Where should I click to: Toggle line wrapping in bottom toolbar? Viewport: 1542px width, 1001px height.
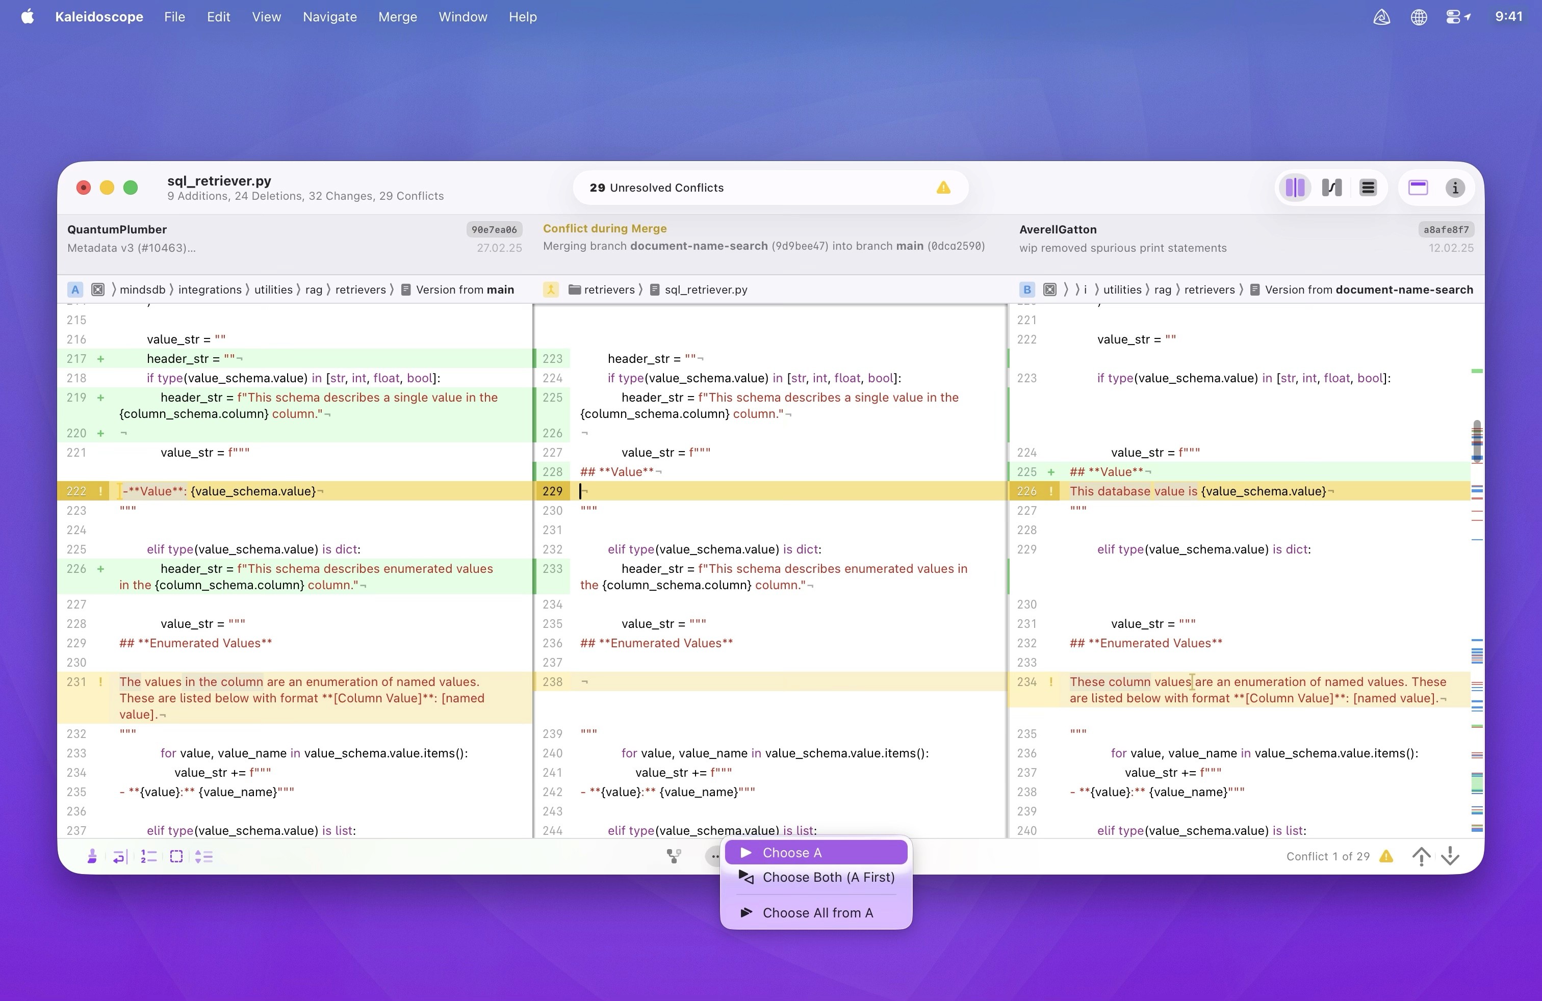pos(120,857)
